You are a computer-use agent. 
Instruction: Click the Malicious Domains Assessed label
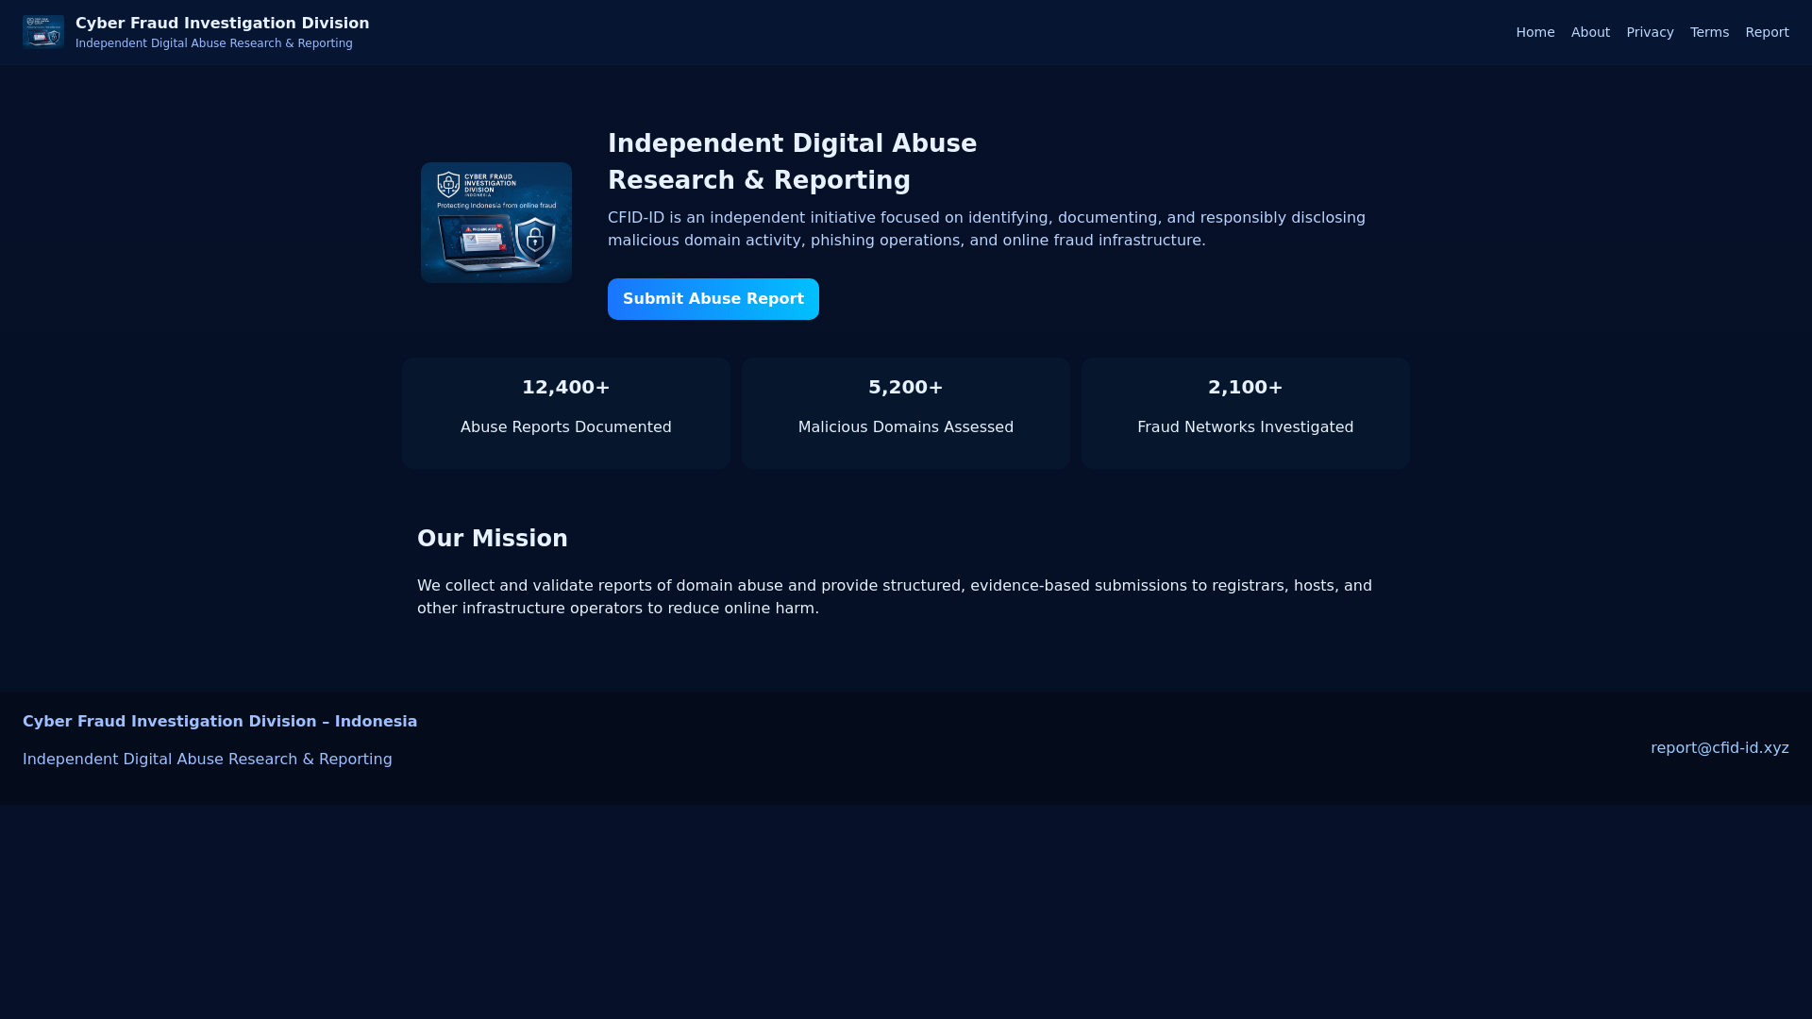[906, 427]
